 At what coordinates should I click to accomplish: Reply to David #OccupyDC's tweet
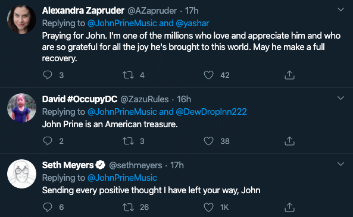[48, 141]
